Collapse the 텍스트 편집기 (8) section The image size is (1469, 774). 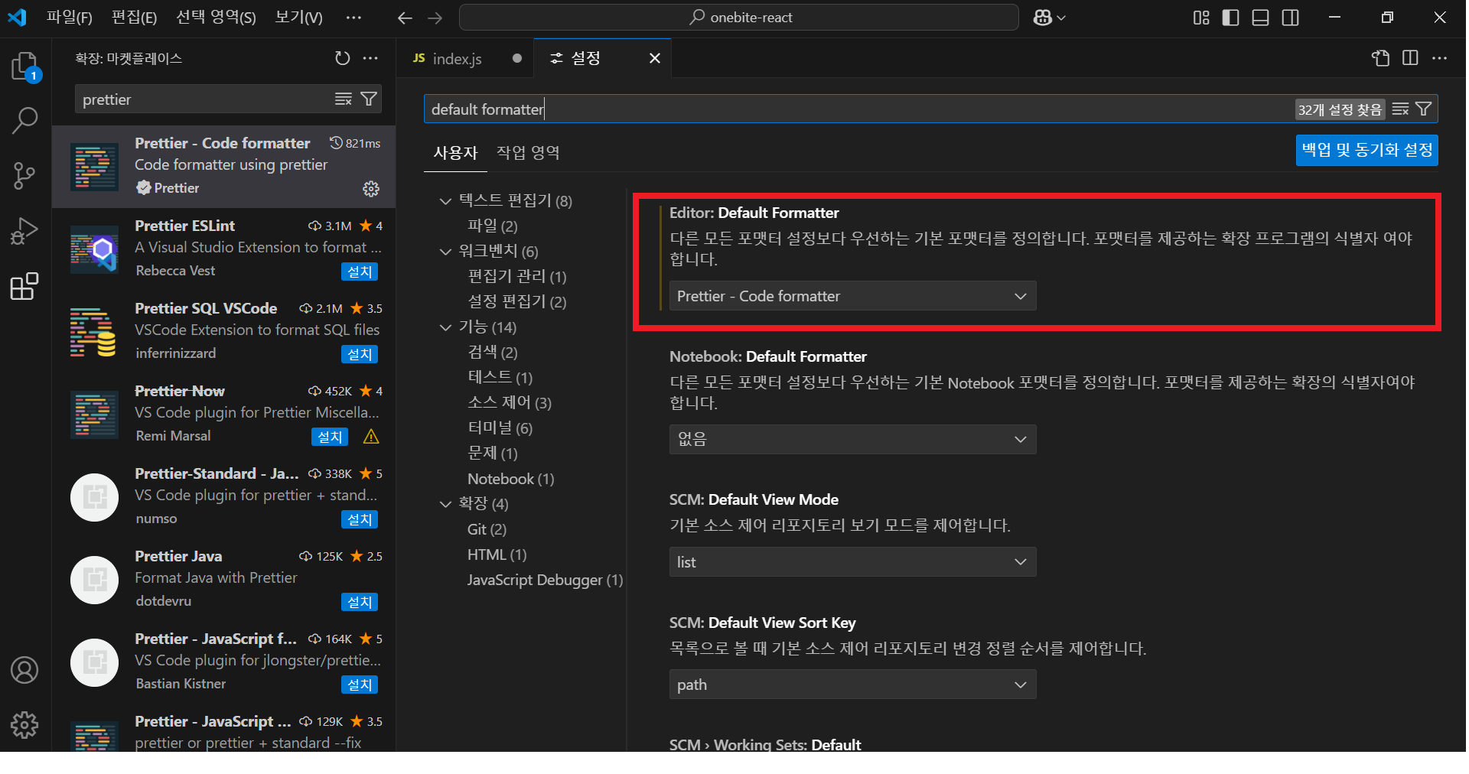(445, 201)
